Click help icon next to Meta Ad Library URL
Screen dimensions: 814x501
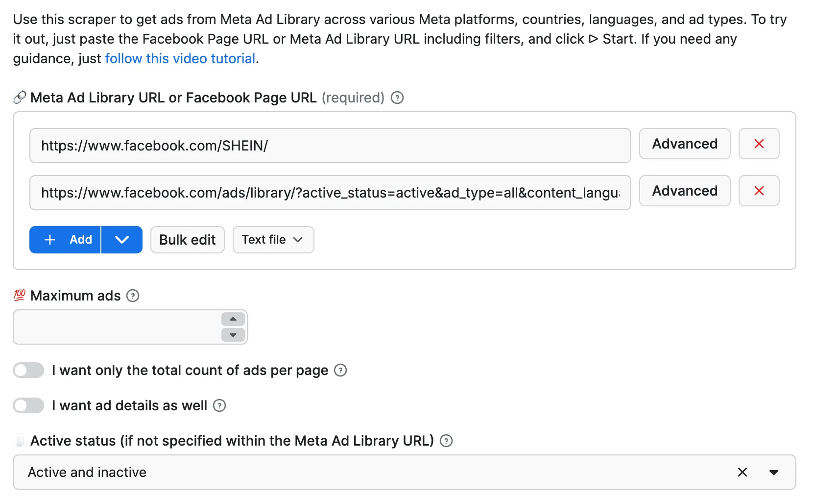click(397, 98)
